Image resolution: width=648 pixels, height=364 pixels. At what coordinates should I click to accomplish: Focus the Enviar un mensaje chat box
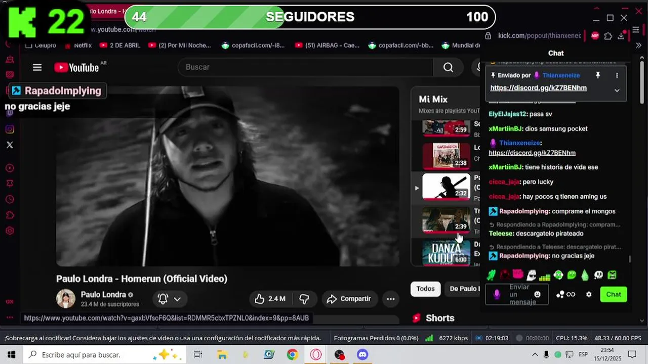516,294
